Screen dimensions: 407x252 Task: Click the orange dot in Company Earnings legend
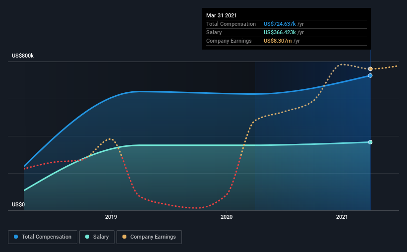(124, 237)
